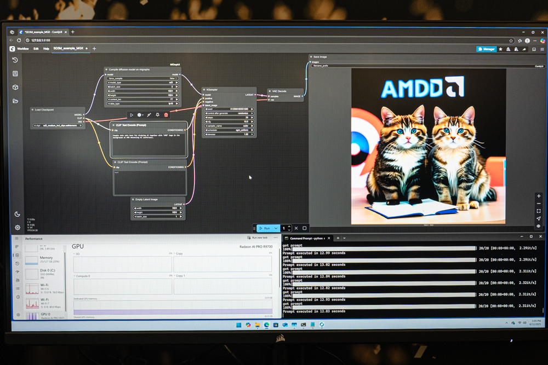Image resolution: width=548 pixels, height=365 pixels.
Task: Click the star icon beside Manager
Action: (500, 49)
